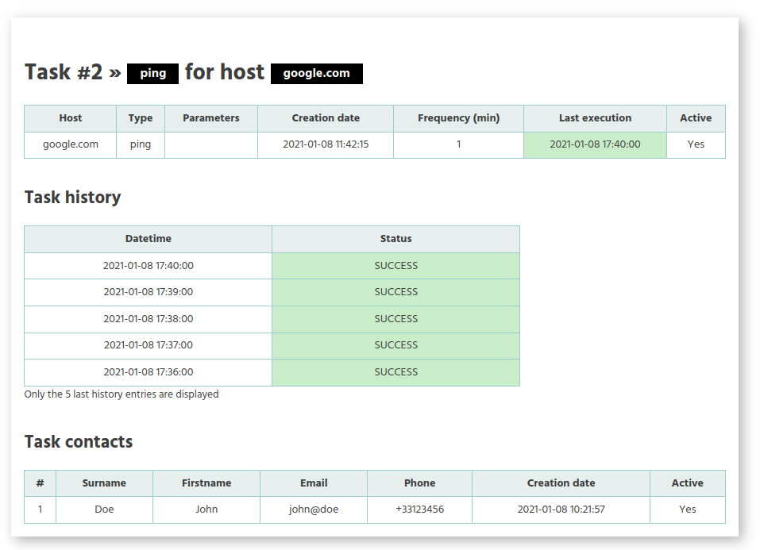760x550 pixels.
Task: Click the frequency value '1' cell
Action: tap(458, 144)
